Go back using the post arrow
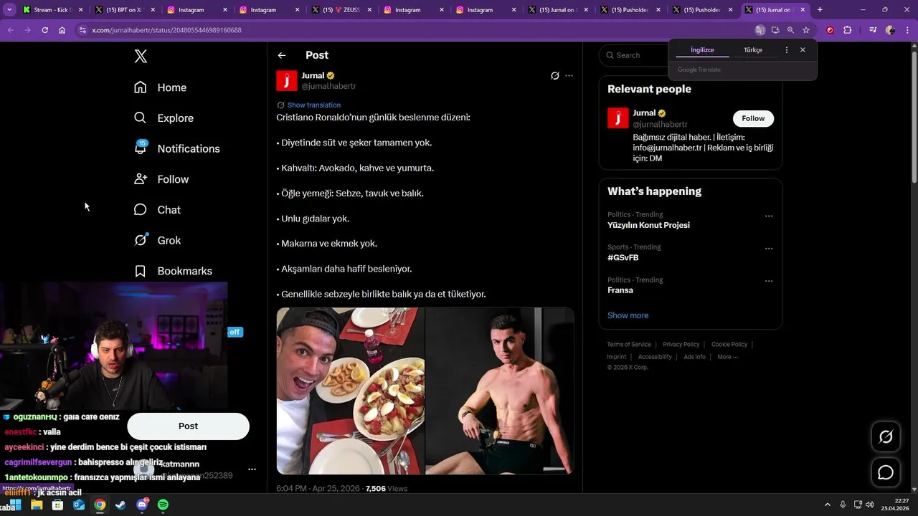The image size is (918, 516). (x=282, y=55)
